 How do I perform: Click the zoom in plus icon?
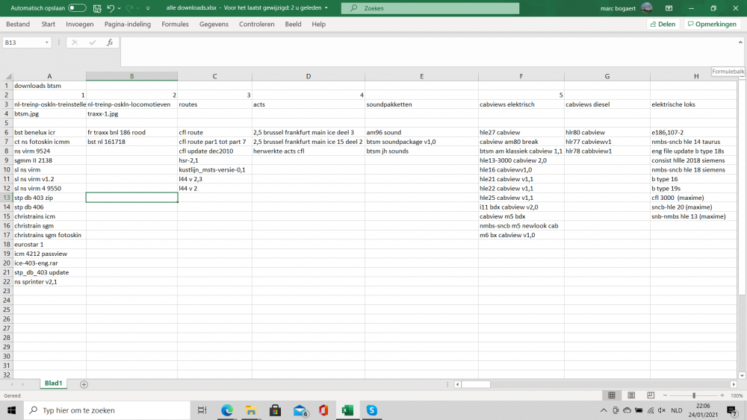pos(722,395)
